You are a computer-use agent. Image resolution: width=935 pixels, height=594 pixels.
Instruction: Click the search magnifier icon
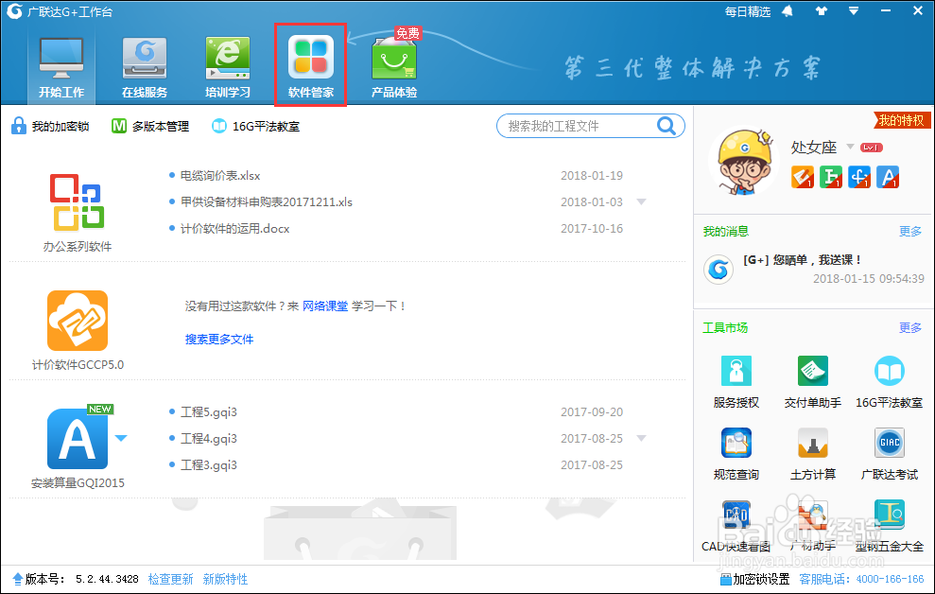tap(667, 126)
